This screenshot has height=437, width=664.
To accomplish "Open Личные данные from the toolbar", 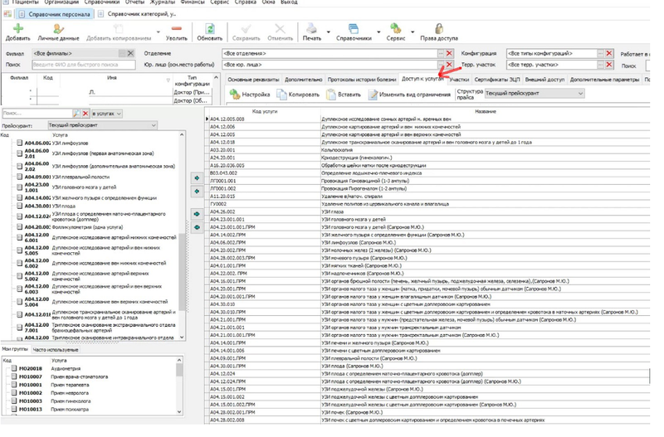I will 56,29.
